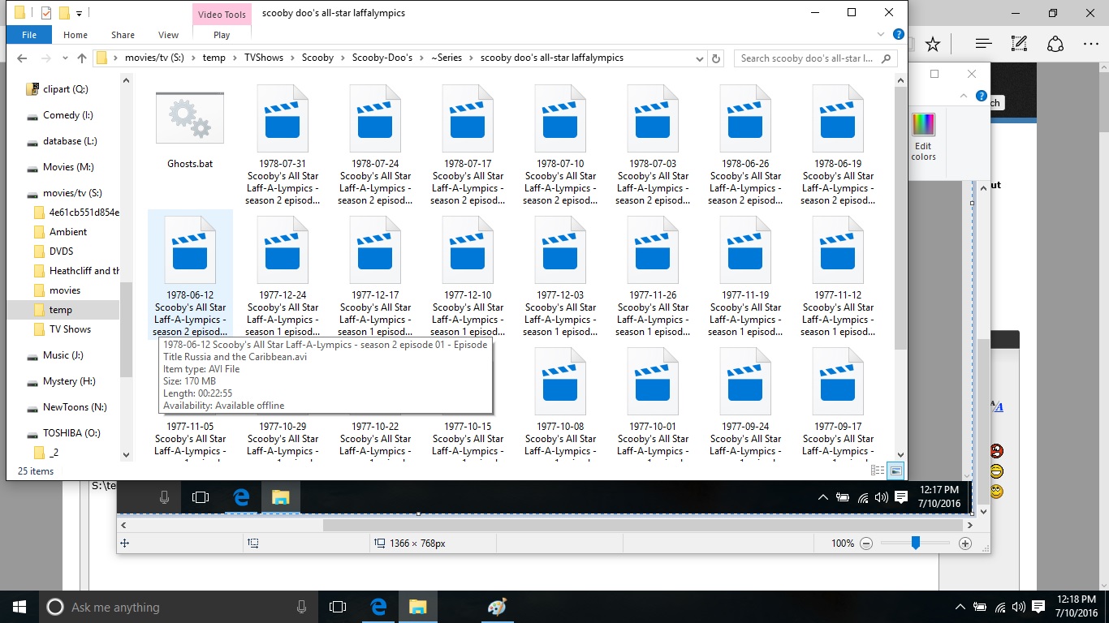Open the Ambient folder in the navigation pane
Viewport: 1109px width, 623px height.
click(68, 232)
